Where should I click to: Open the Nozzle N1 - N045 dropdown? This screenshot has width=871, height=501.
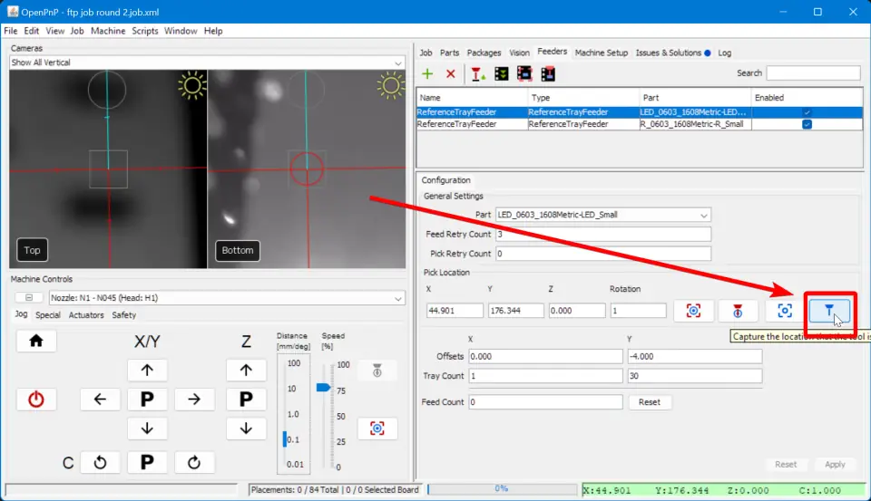tap(398, 298)
